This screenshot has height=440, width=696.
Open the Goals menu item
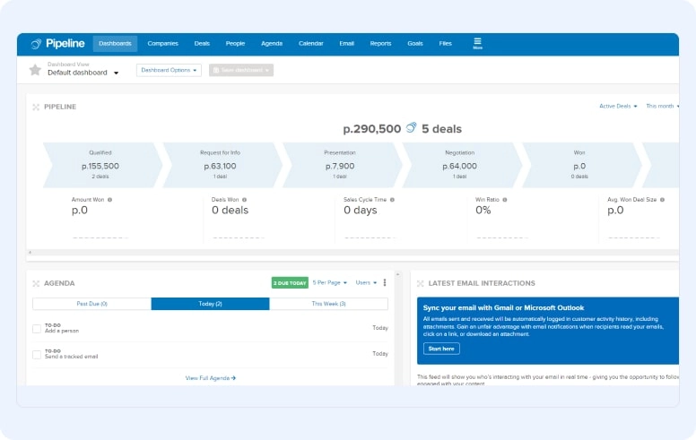pyautogui.click(x=415, y=44)
